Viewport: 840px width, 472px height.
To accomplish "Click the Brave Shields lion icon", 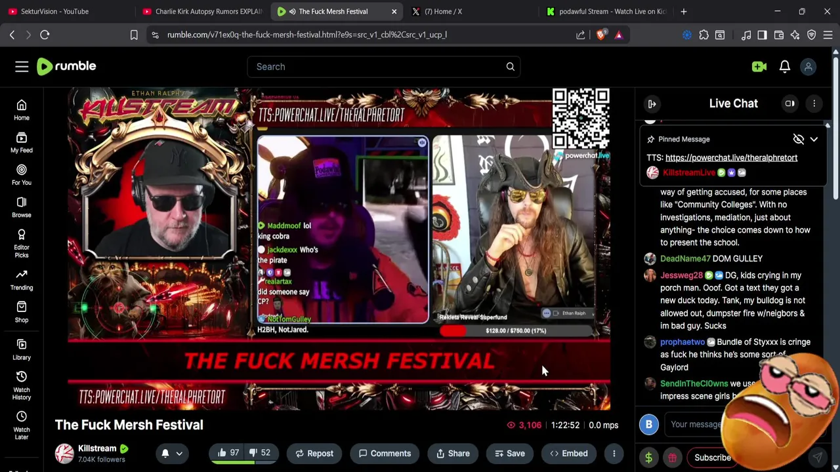I will 600,35.
